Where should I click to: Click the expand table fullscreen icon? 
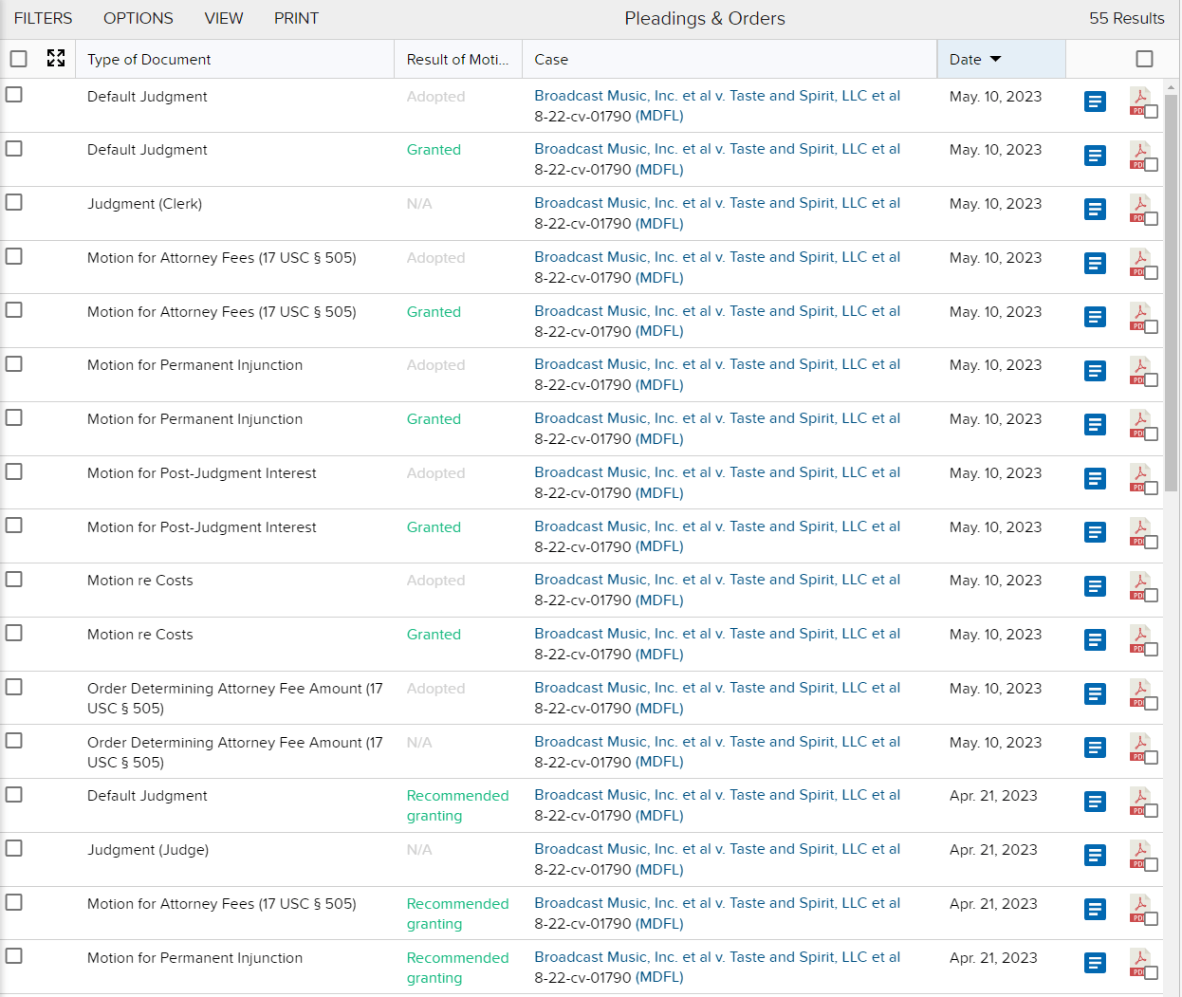pos(56,59)
